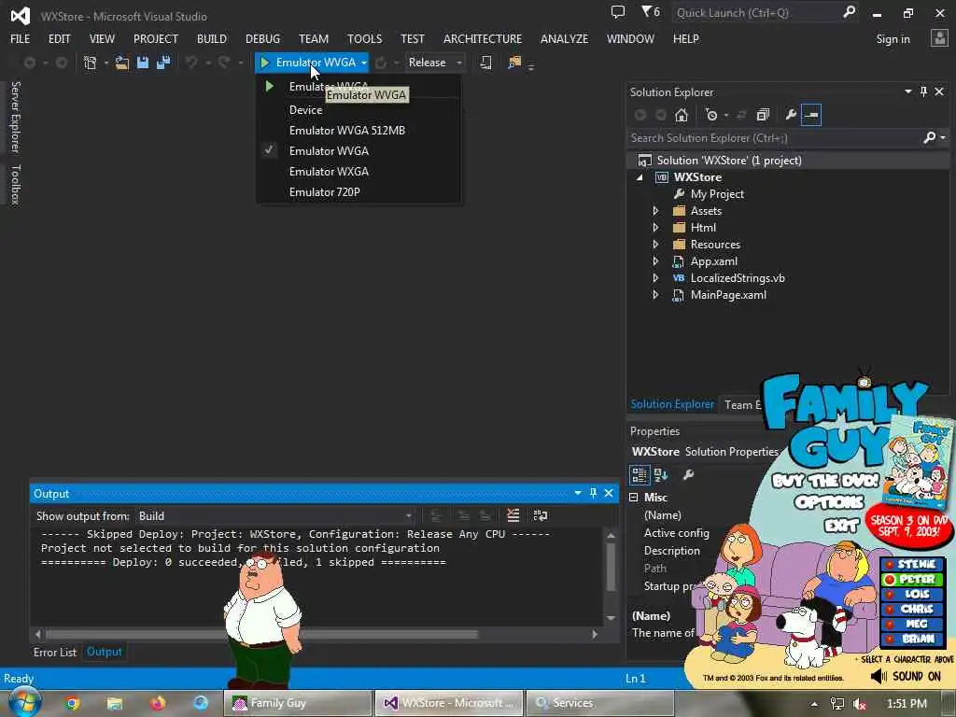Click the Pending Changes Filter clock icon
Image resolution: width=956 pixels, height=717 pixels.
coord(710,115)
